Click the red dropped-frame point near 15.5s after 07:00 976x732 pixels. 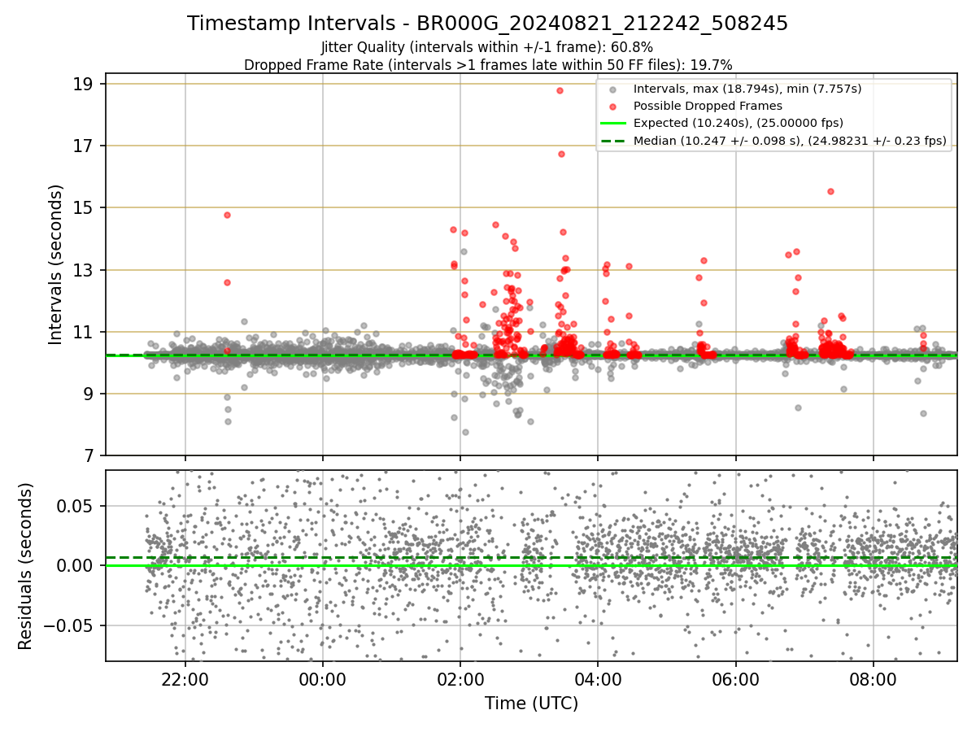coord(830,191)
